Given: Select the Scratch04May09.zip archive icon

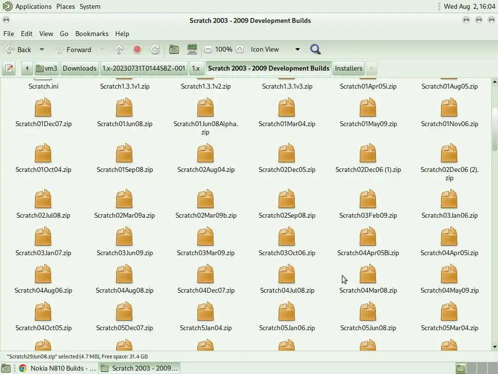Looking at the screenshot, I should 449,274.
